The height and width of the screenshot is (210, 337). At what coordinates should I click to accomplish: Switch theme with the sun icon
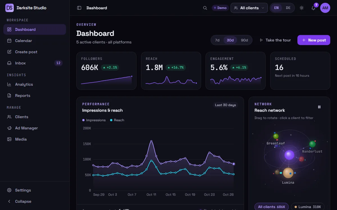click(x=302, y=8)
